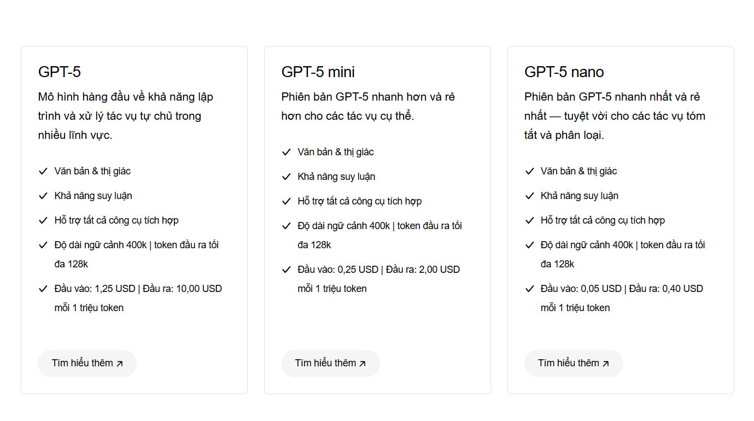Click GPT-5 mini price text "Đầu vào: 0,25 USD"
754x421 pixels.
(x=338, y=270)
